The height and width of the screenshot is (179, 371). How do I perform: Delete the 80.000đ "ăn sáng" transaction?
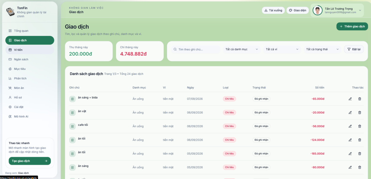coord(360,167)
